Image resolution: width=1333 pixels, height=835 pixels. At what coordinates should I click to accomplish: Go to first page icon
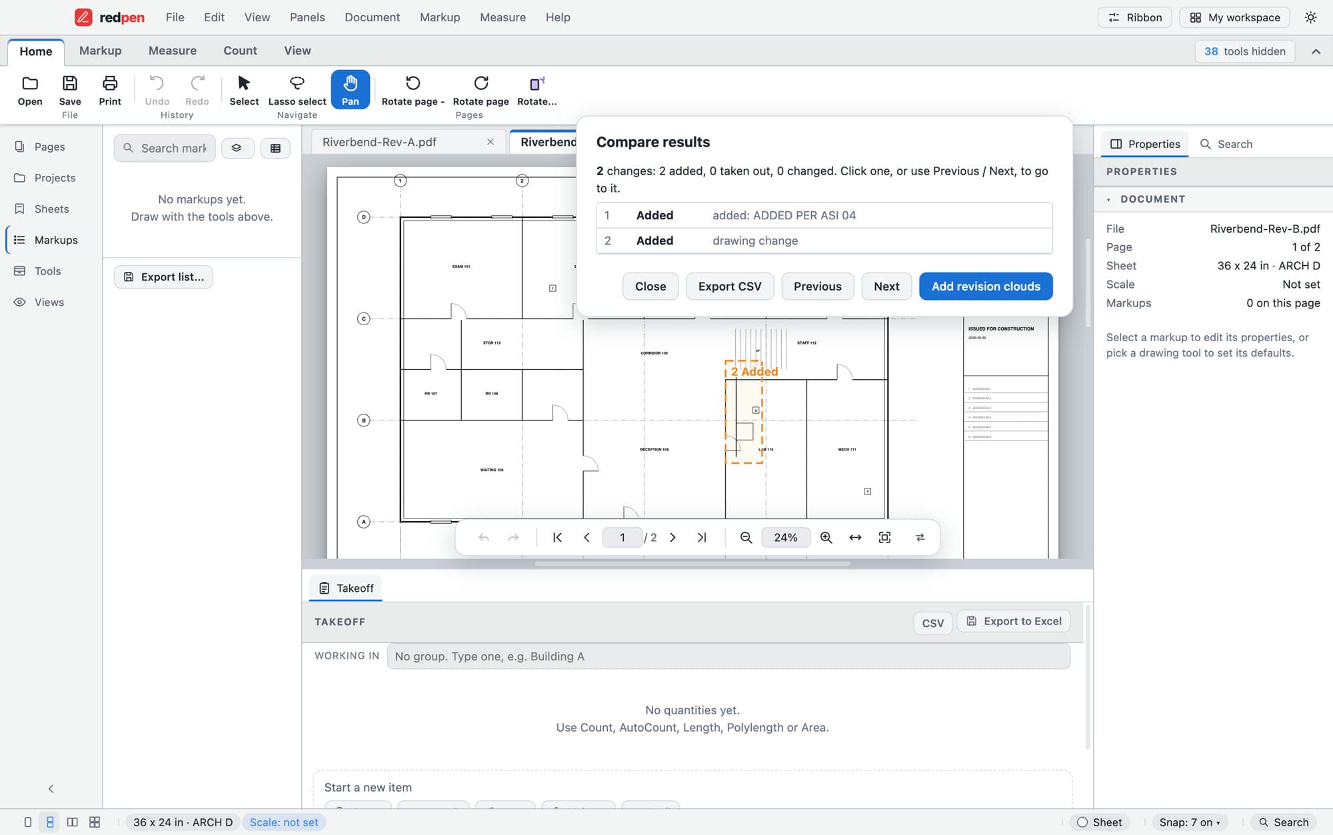[x=557, y=538]
